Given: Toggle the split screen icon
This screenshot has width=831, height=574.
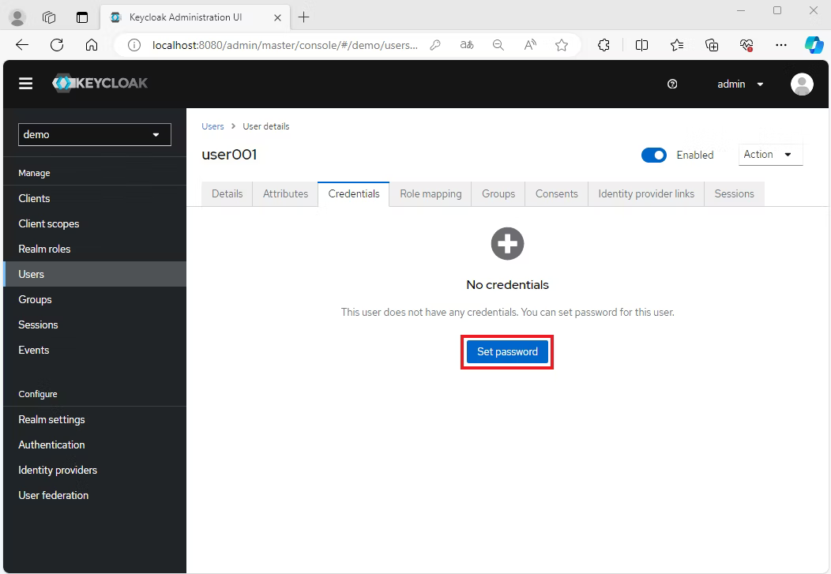Looking at the screenshot, I should pos(641,45).
